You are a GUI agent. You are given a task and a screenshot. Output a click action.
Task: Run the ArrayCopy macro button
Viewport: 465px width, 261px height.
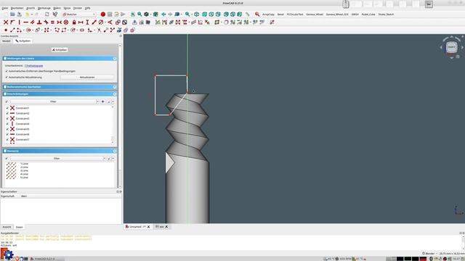[268, 14]
